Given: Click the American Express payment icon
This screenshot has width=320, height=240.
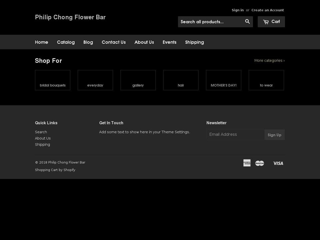Looking at the screenshot, I should click(x=247, y=163).
